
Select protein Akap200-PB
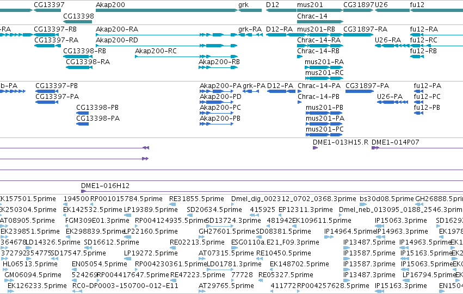(x=217, y=124)
